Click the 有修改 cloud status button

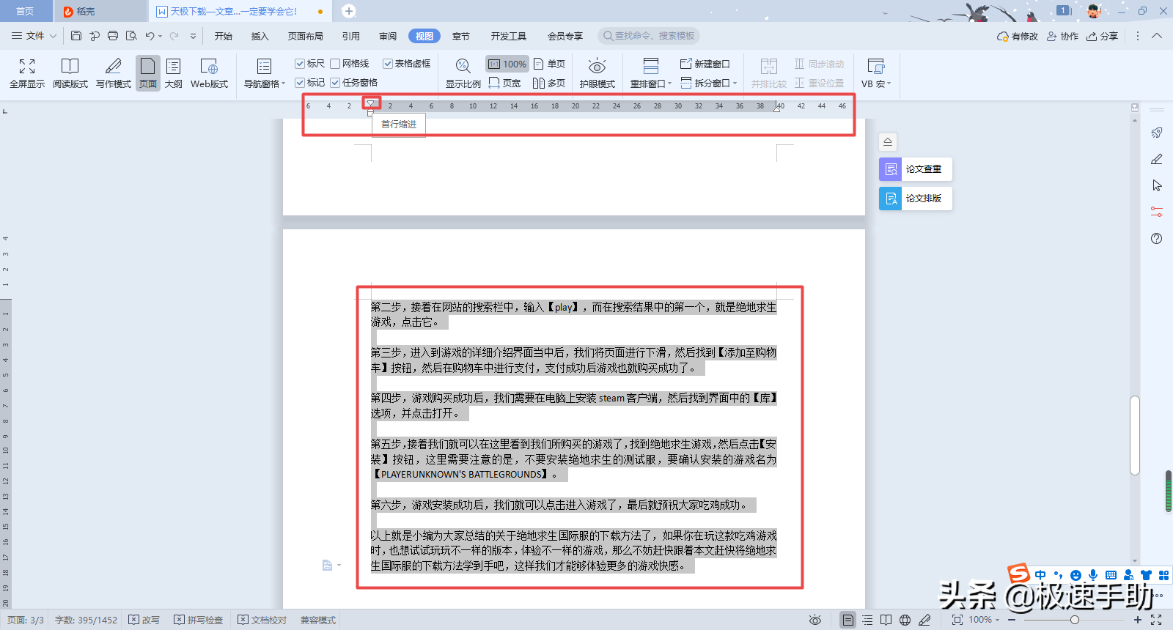(x=1018, y=36)
